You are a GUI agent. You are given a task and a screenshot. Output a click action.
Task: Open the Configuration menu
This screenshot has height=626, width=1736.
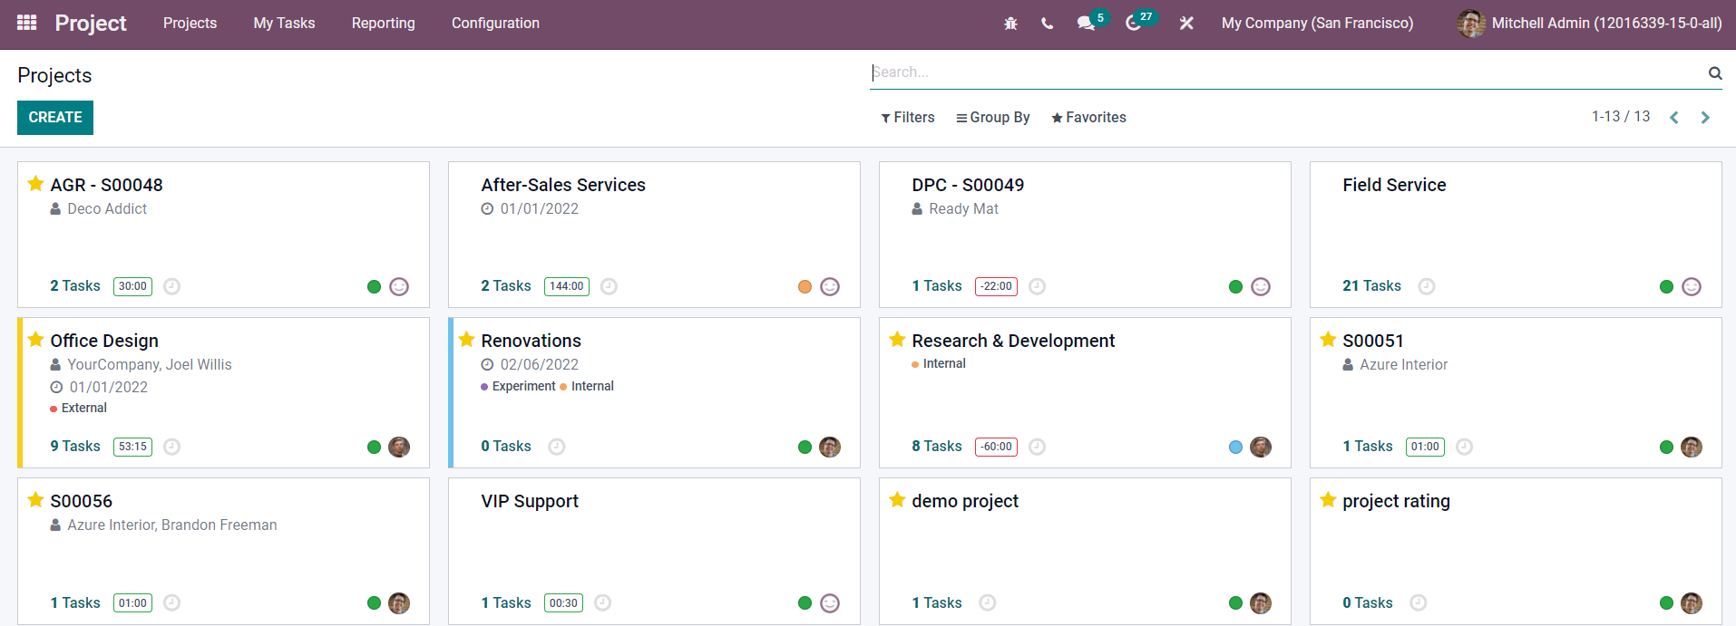tap(495, 24)
